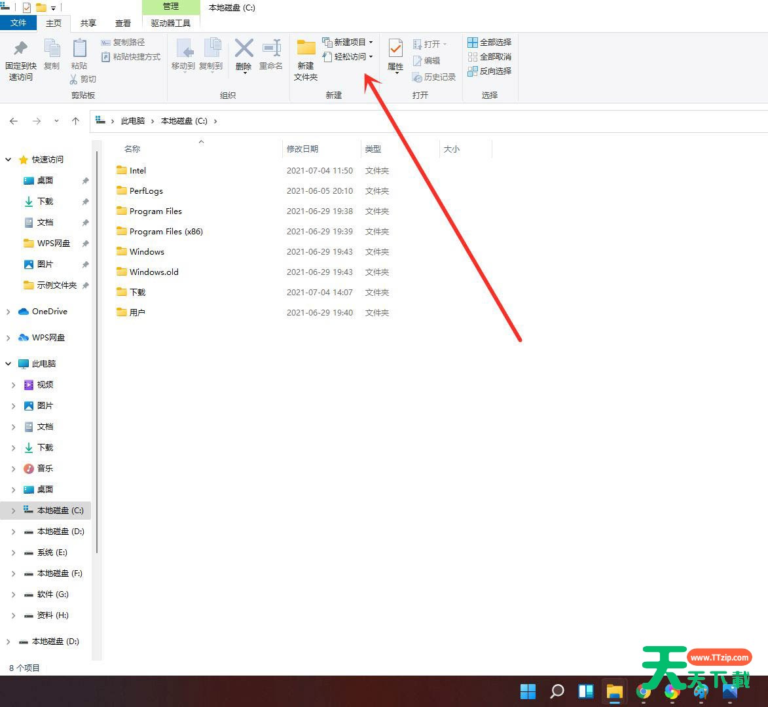
Task: Click 反向选择 to invert selection
Action: [490, 71]
